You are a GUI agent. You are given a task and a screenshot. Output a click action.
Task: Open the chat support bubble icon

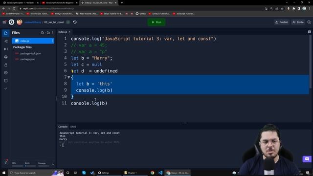tap(307, 159)
